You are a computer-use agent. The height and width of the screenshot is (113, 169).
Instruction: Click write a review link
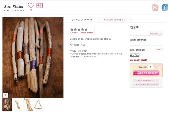[87, 33]
